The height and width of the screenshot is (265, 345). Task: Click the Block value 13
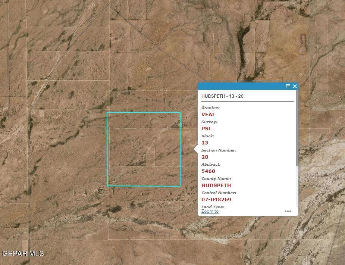tap(204, 143)
